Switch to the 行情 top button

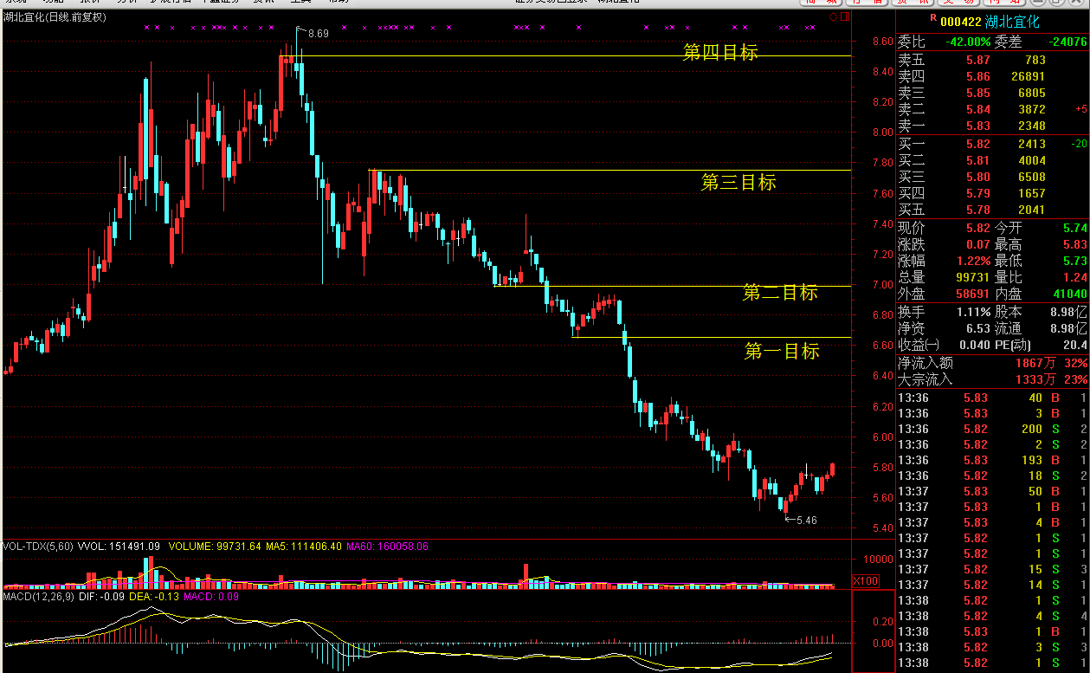868,2
